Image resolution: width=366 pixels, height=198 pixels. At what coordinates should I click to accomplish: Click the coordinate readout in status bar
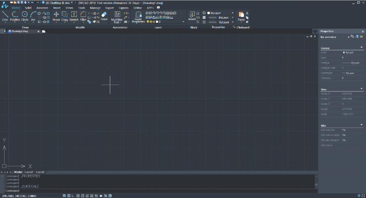(x=19, y=196)
